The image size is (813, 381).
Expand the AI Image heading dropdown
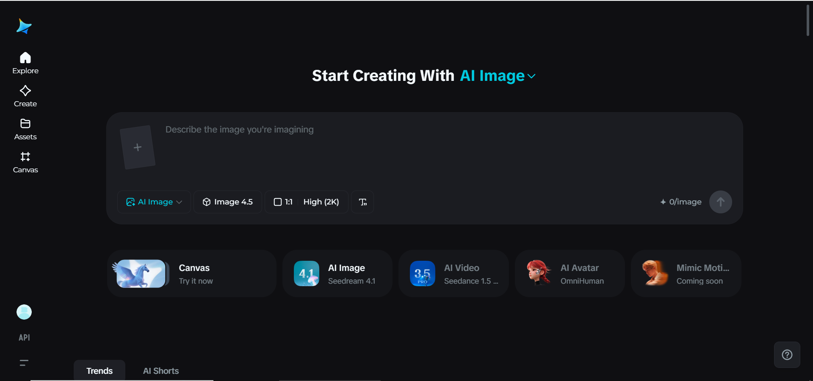pyautogui.click(x=498, y=76)
